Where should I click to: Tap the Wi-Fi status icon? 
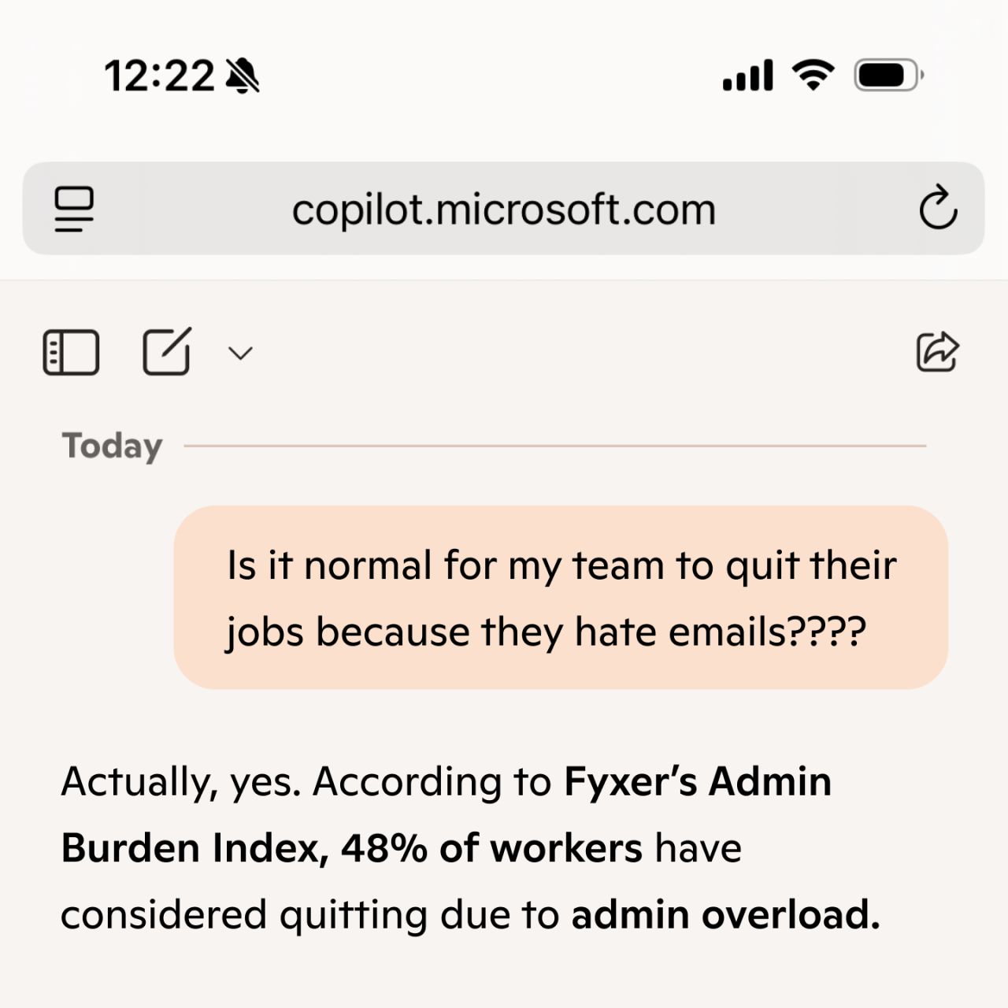[813, 76]
